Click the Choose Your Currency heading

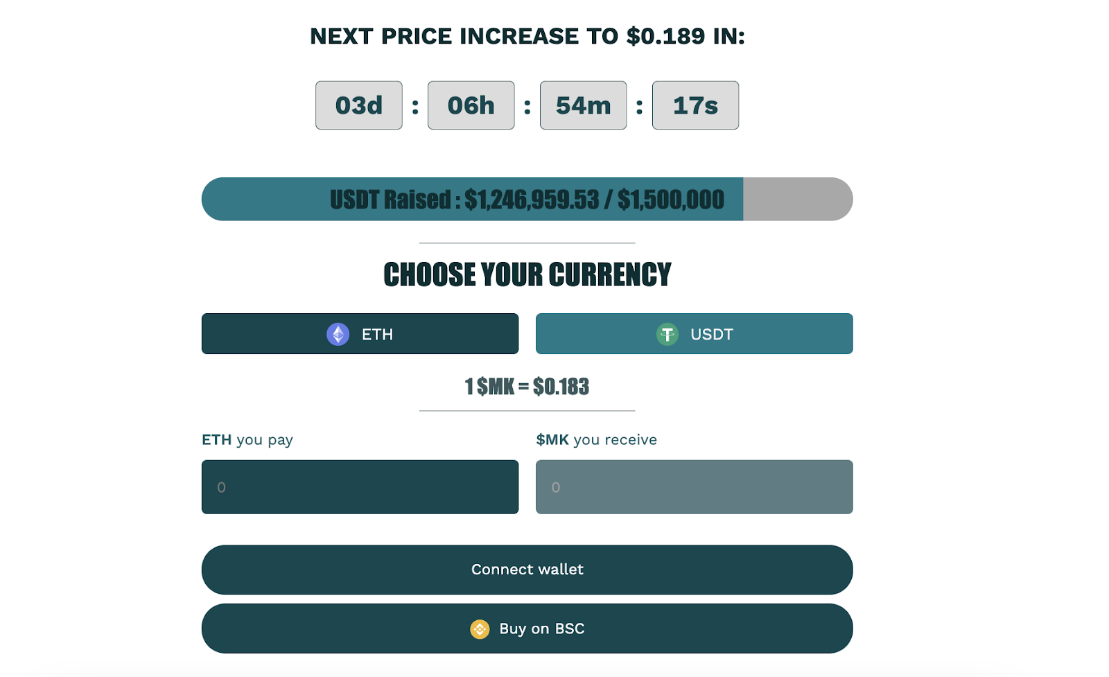(527, 275)
